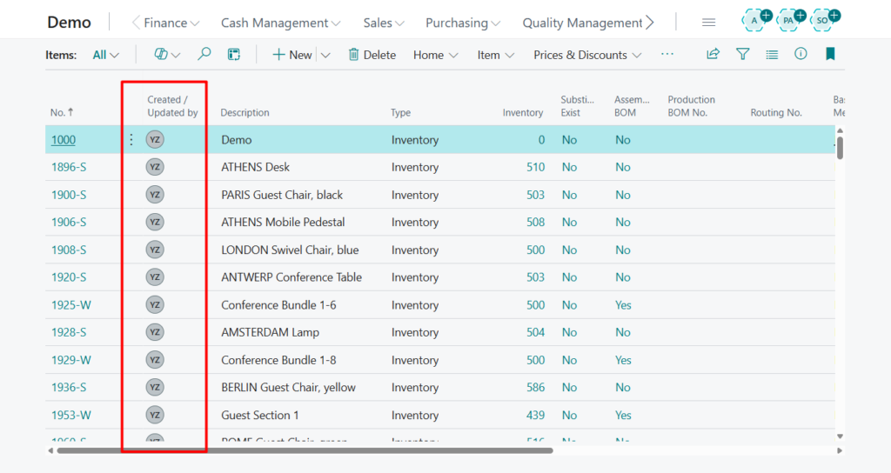
Task: Click the bookmark icon
Action: [x=830, y=54]
